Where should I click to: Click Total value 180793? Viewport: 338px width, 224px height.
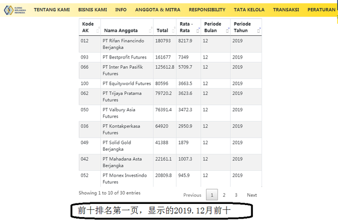(163, 41)
